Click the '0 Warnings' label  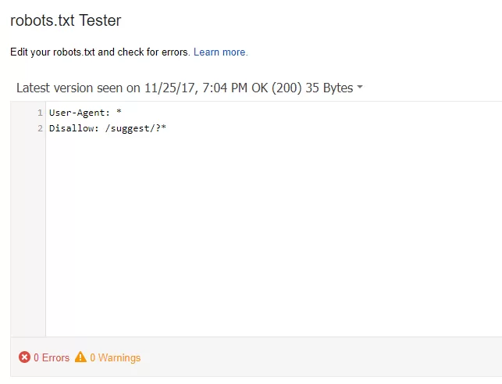point(115,357)
